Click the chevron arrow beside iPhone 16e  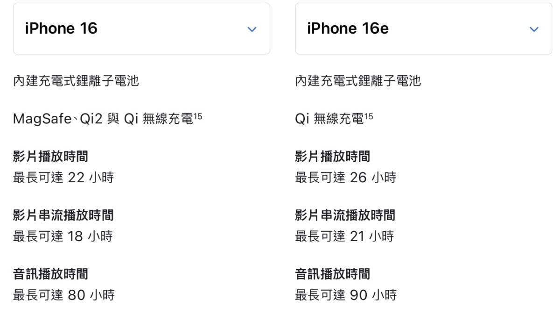pos(534,29)
